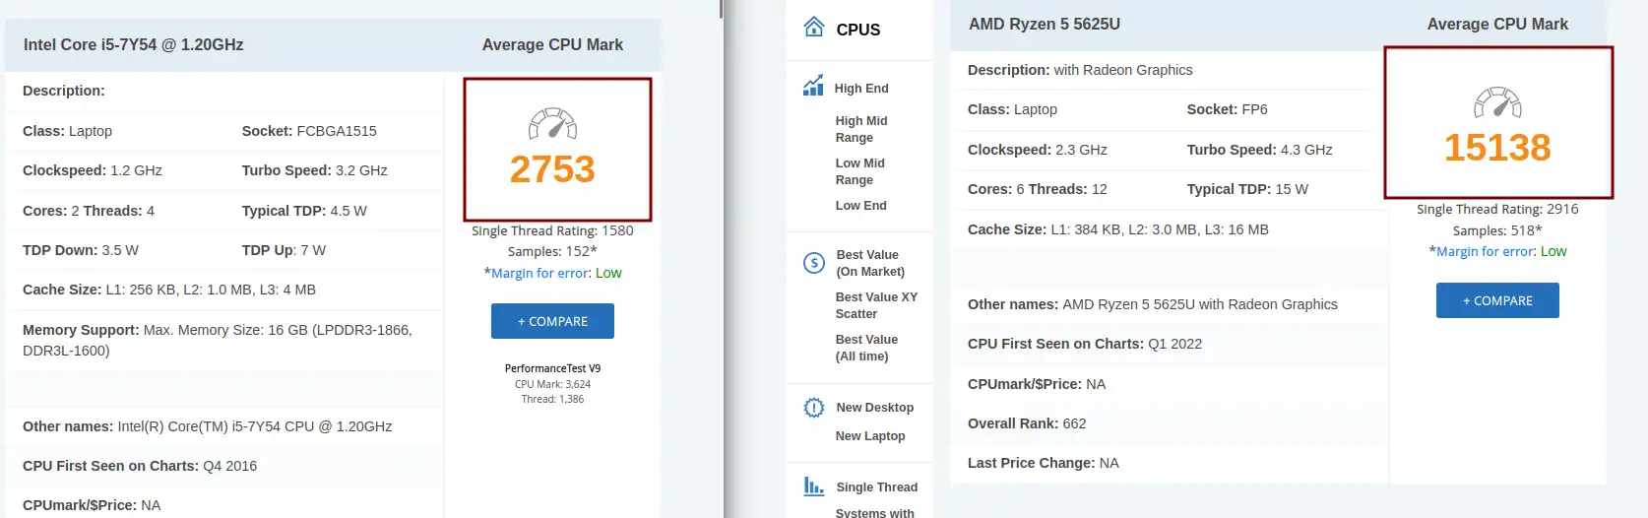
Task: Select the High End chart icon
Action: point(813,86)
